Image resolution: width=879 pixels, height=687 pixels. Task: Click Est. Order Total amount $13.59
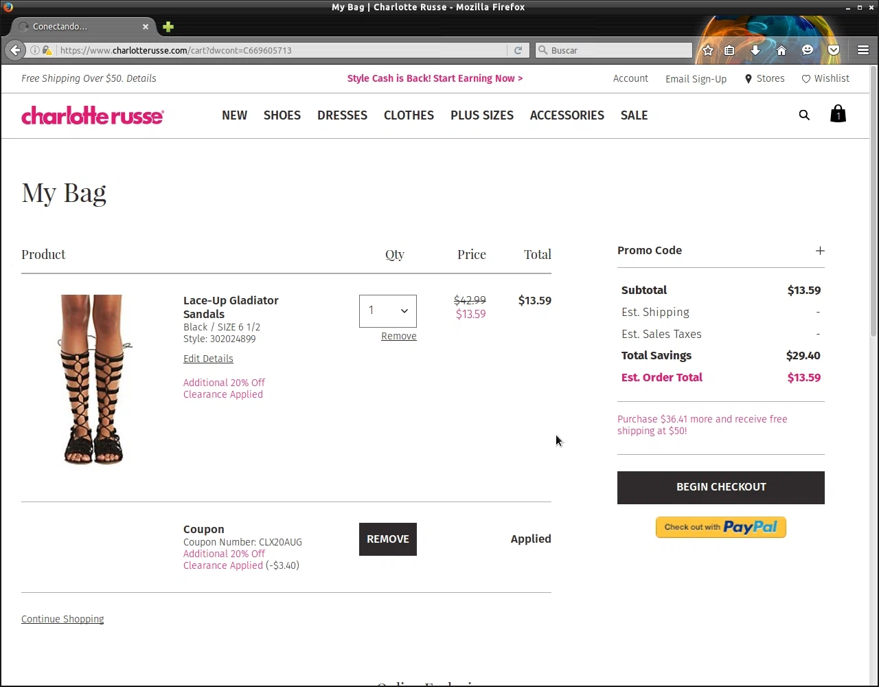[x=804, y=378]
